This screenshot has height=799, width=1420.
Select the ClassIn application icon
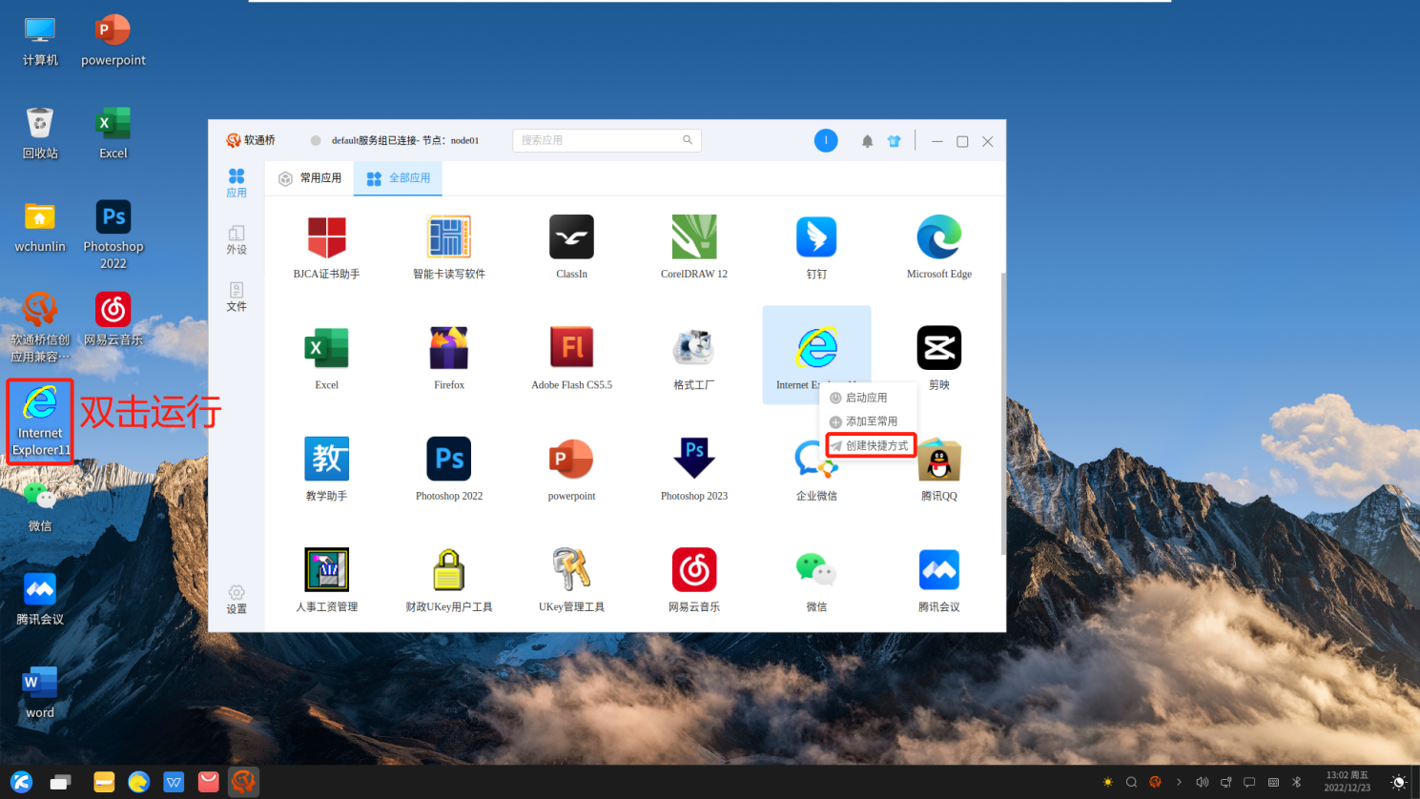tap(571, 237)
